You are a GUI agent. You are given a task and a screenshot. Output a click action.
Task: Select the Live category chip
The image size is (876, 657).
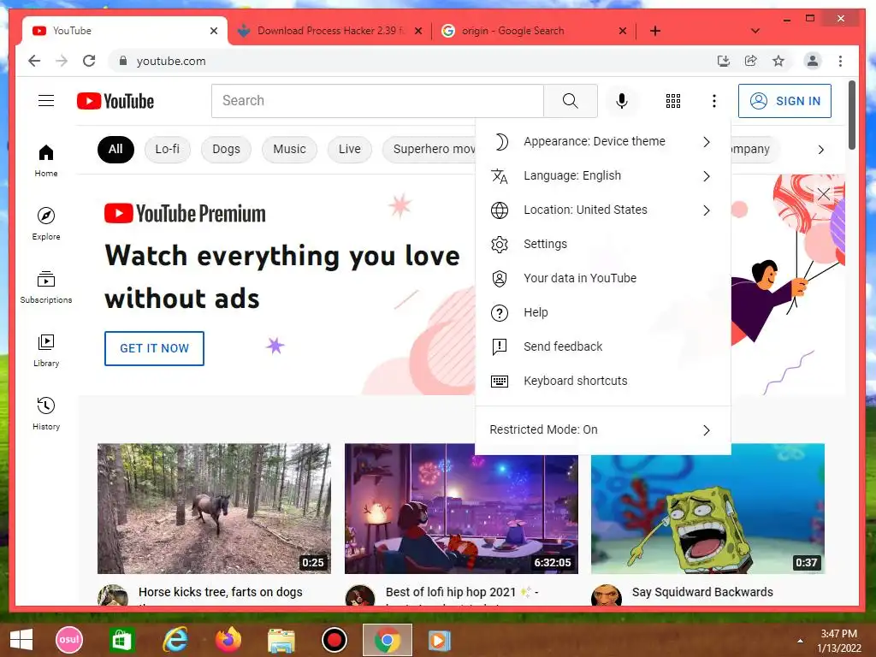pos(350,149)
